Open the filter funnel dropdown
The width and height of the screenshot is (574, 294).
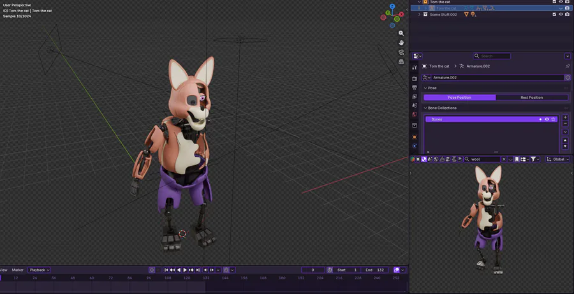[535, 159]
